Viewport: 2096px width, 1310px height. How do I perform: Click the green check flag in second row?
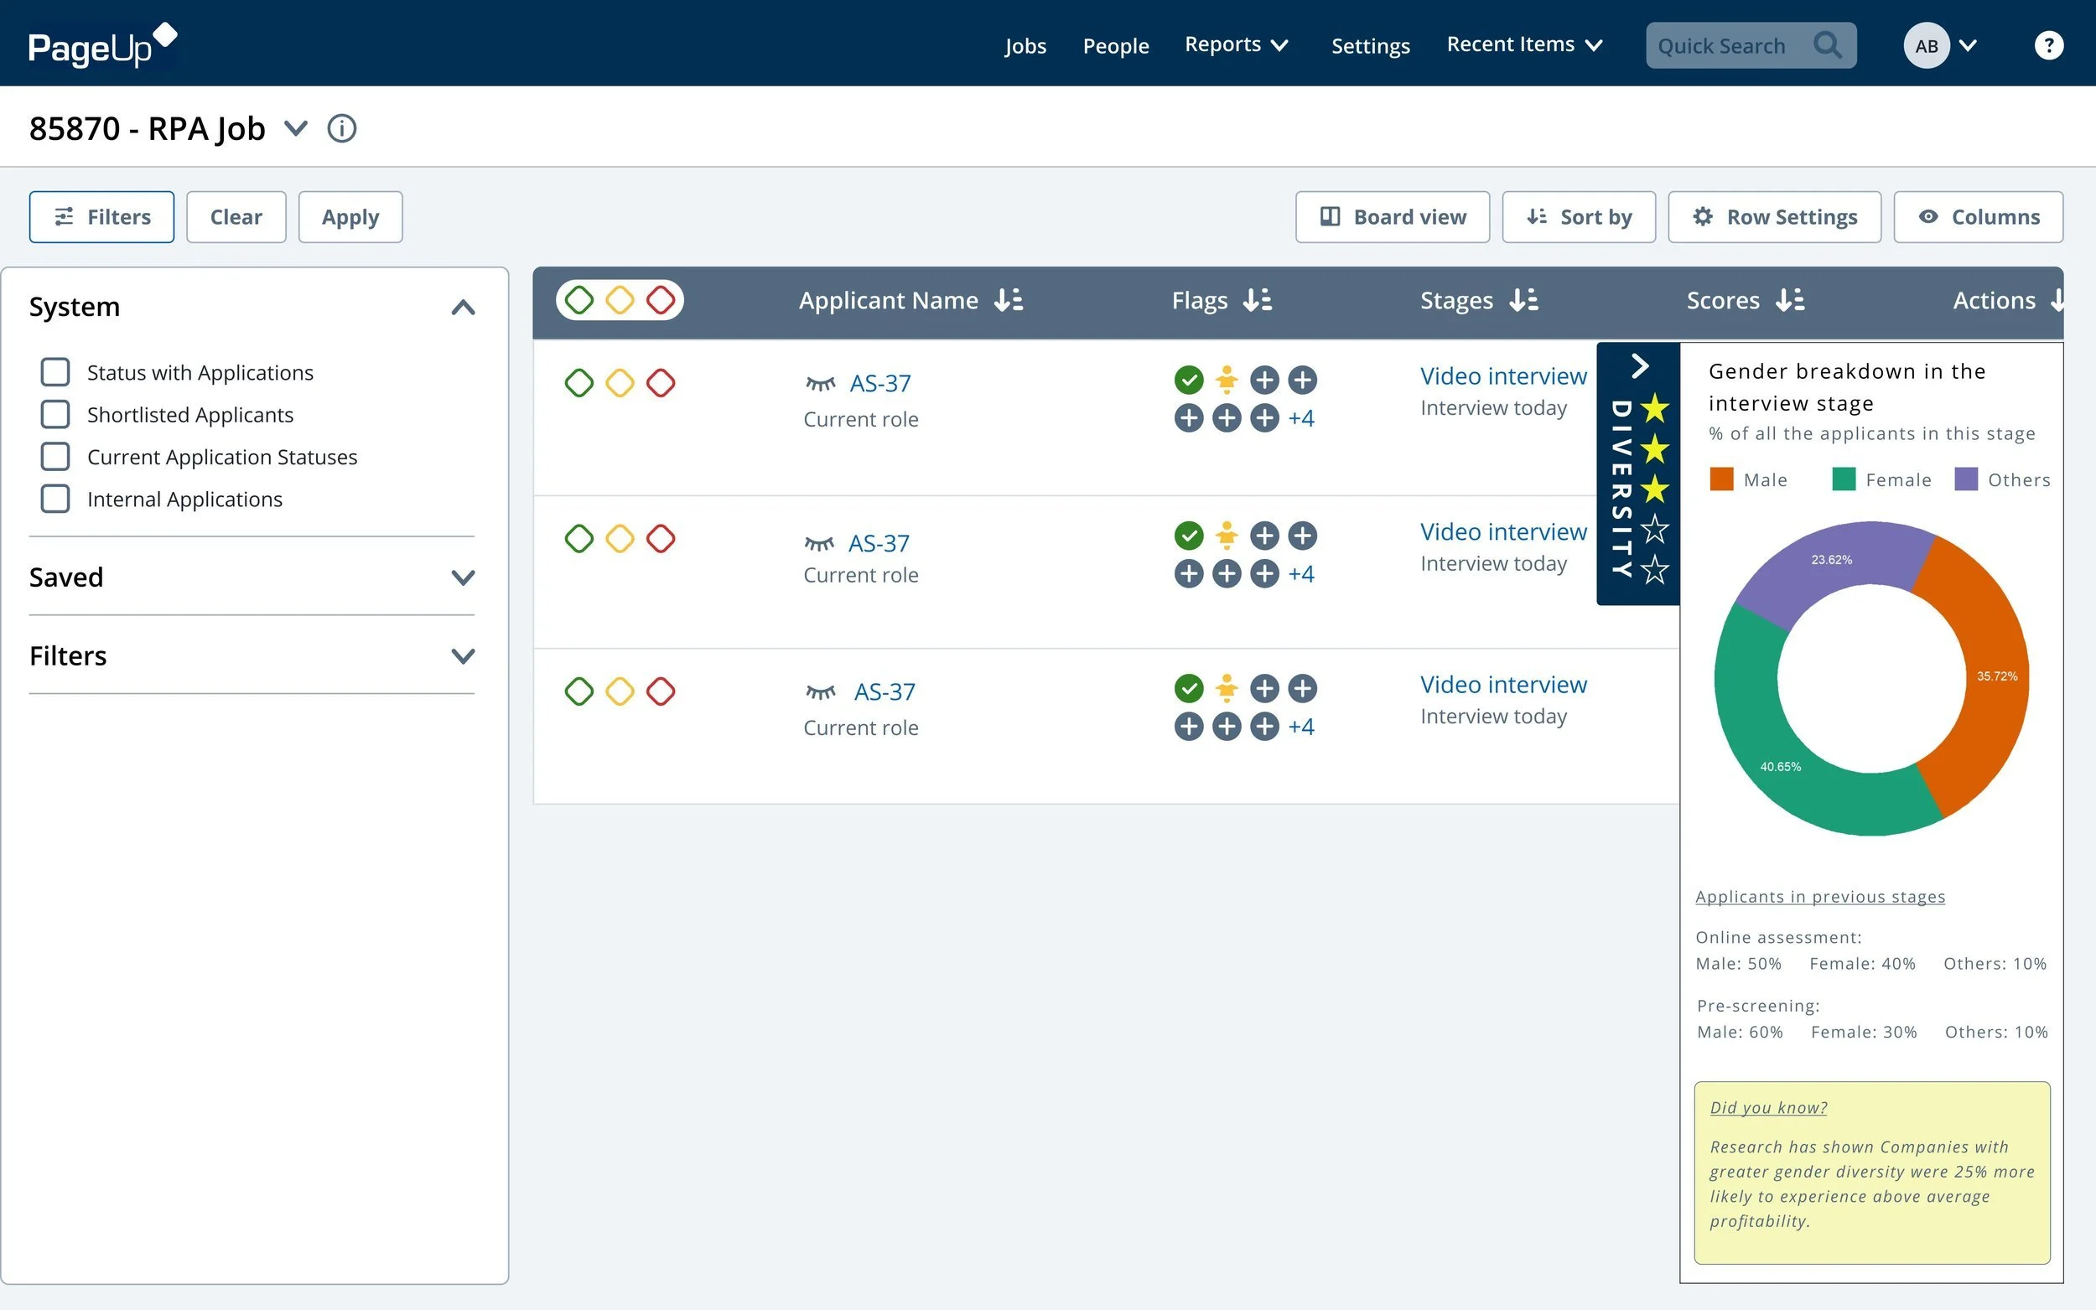point(1189,536)
